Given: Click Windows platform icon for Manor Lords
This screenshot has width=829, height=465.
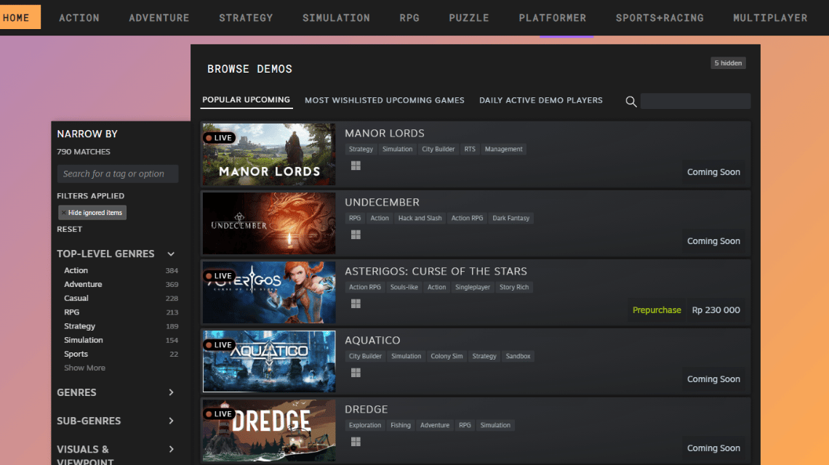Looking at the screenshot, I should click(x=356, y=166).
